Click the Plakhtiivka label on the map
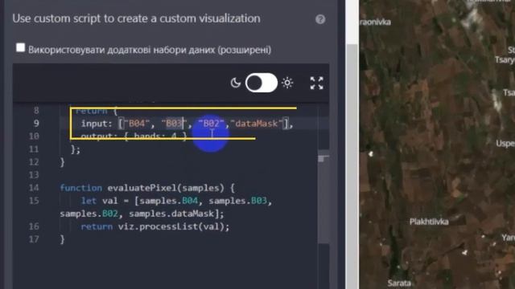Viewport: 515px width, 289px height. click(429, 222)
